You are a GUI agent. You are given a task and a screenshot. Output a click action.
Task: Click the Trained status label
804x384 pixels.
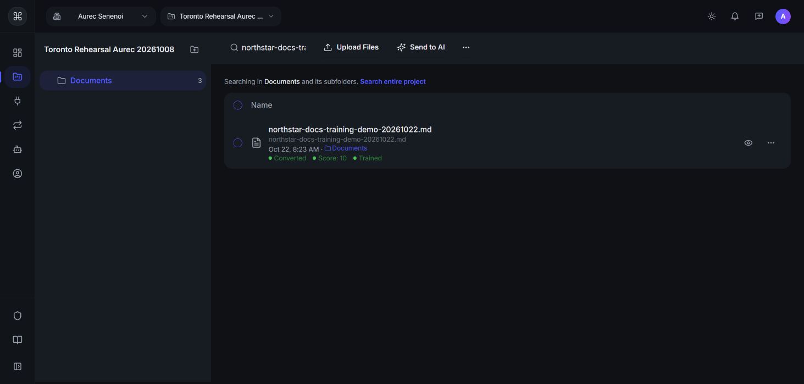[x=368, y=158]
